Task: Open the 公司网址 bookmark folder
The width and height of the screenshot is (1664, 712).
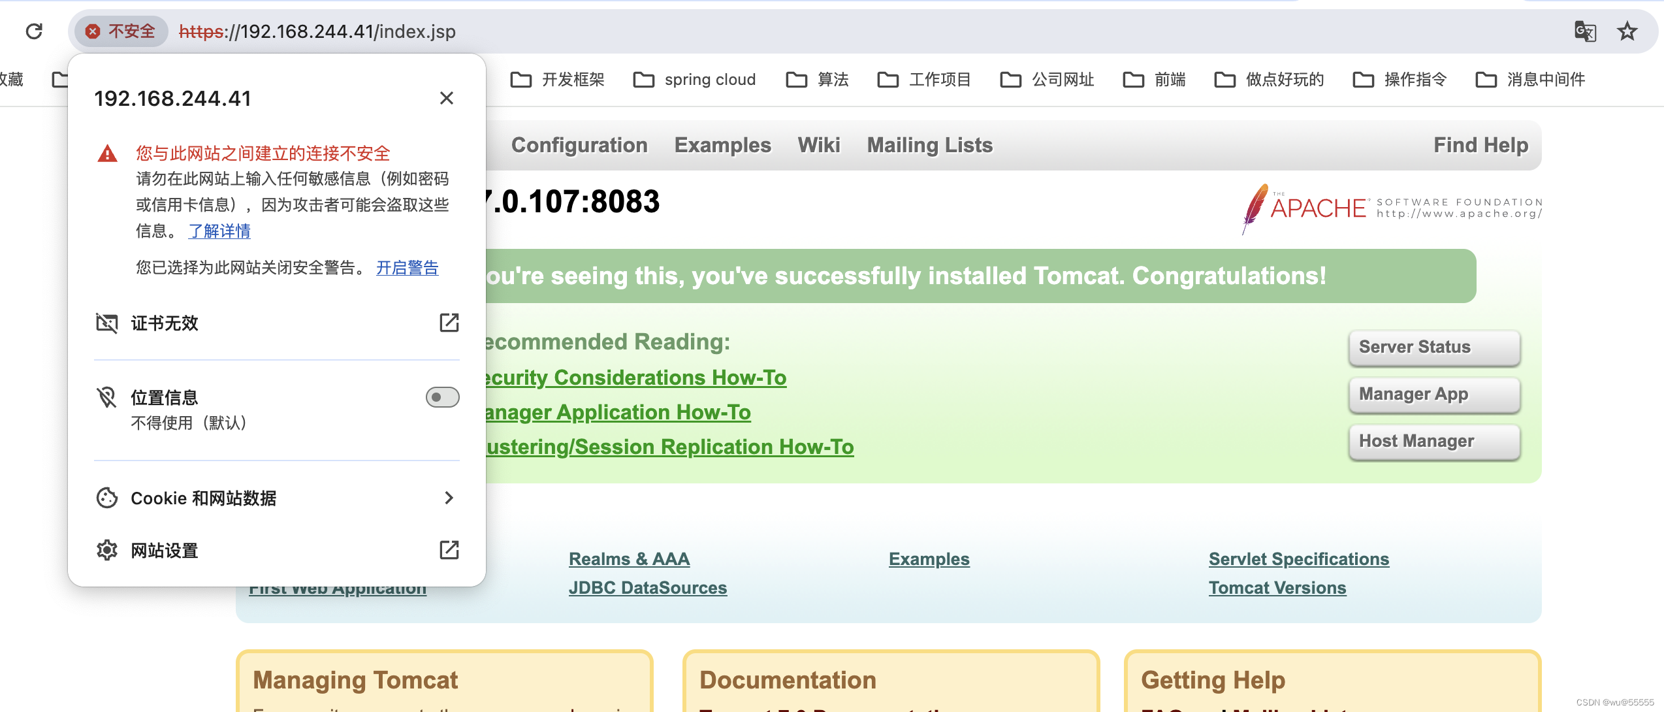Action: tap(1047, 80)
